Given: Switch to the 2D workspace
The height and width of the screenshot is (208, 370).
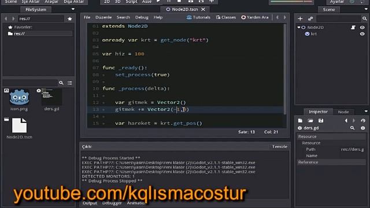Looking at the screenshot, I should pyautogui.click(x=107, y=2).
